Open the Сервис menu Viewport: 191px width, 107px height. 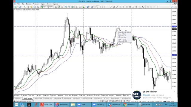tap(43, 4)
